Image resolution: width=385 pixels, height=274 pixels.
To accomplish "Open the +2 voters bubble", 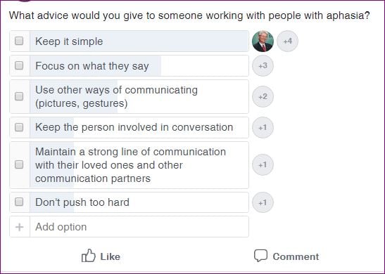I will click(263, 96).
